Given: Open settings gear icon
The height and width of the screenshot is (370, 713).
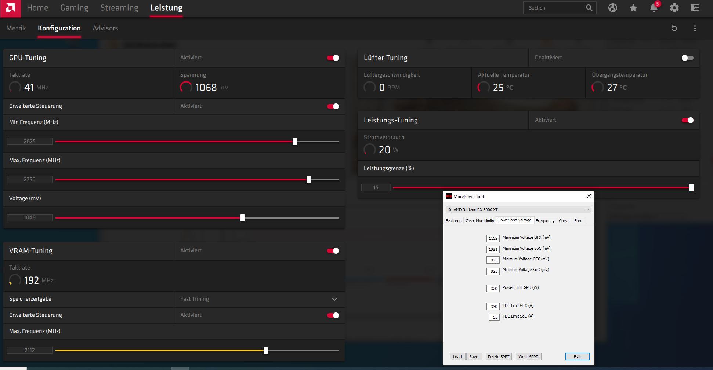Looking at the screenshot, I should (674, 8).
